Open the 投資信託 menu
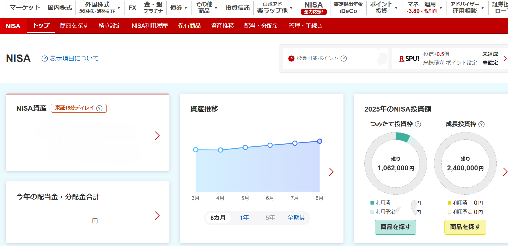508x246 pixels. click(238, 8)
